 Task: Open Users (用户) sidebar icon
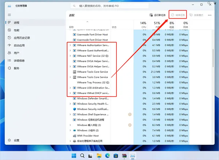9,53
